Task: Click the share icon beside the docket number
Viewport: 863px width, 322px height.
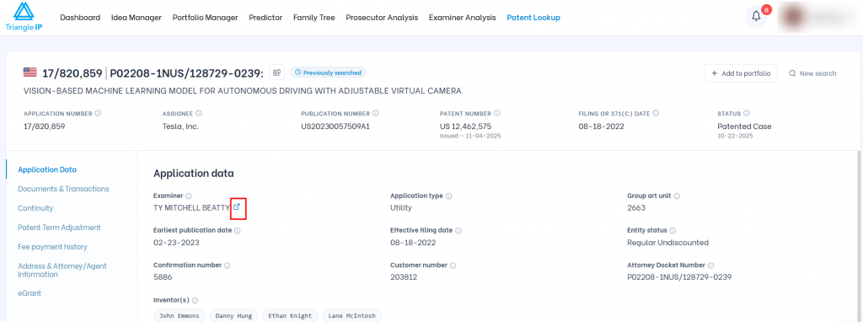Action: 276,72
